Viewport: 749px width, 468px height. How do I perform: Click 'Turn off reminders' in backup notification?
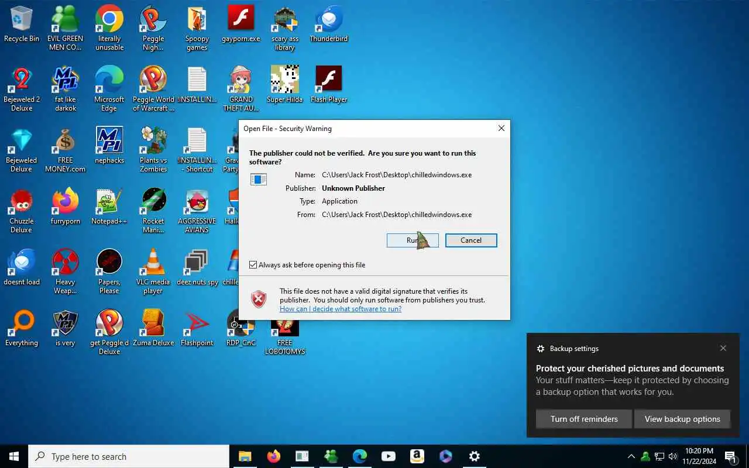pos(584,419)
